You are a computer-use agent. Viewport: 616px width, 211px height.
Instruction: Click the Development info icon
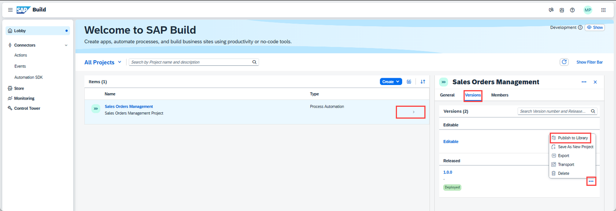point(580,27)
